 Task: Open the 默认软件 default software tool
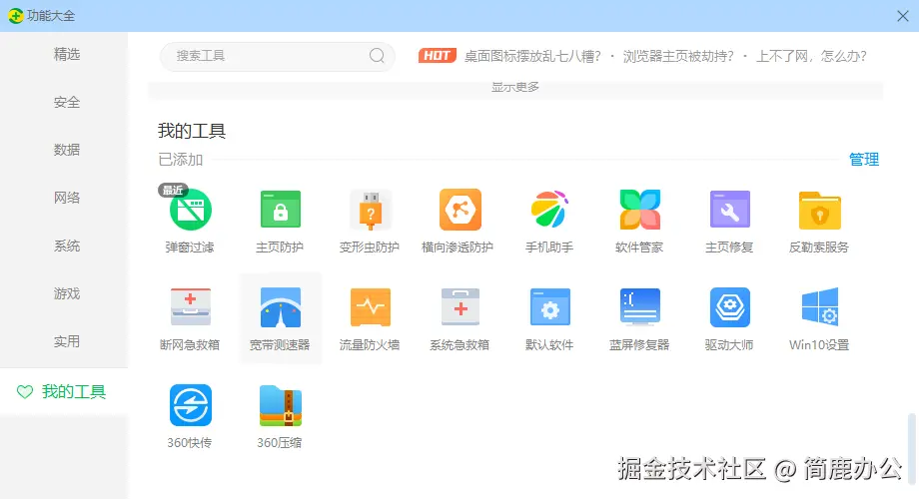click(549, 307)
